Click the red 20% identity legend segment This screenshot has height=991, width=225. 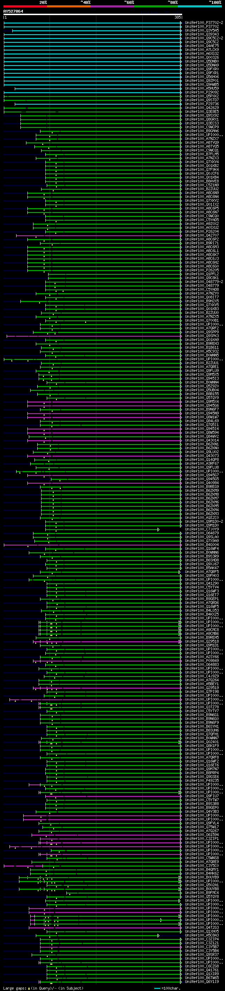point(25,6)
